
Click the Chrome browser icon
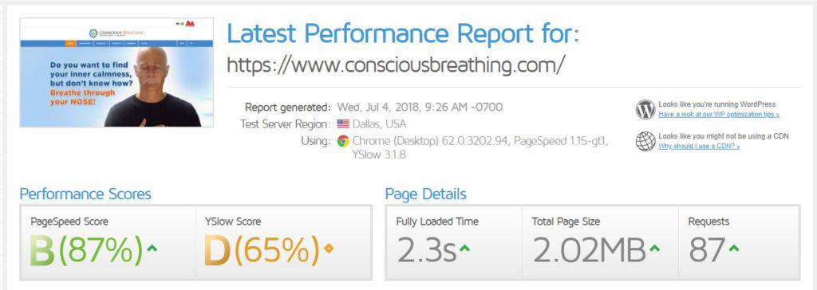(x=343, y=140)
